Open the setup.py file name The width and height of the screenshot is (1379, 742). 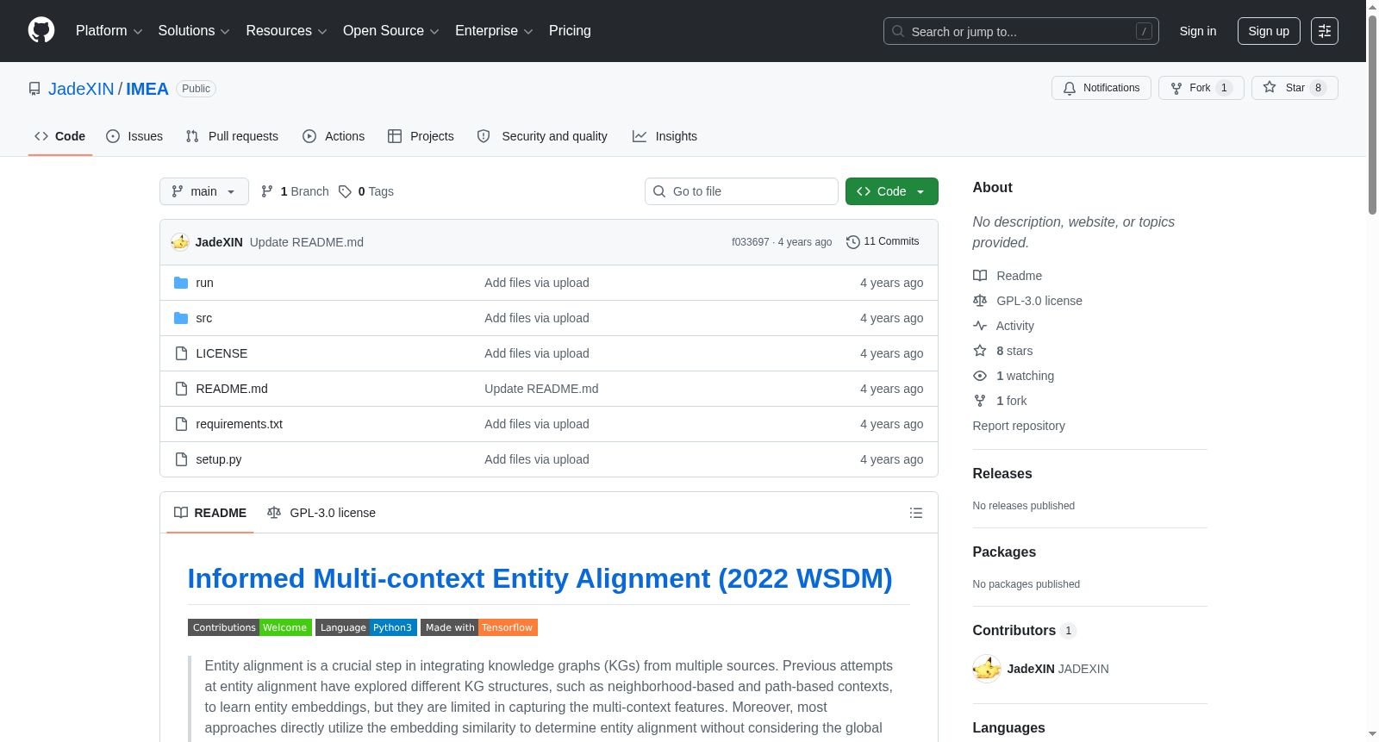pos(219,459)
